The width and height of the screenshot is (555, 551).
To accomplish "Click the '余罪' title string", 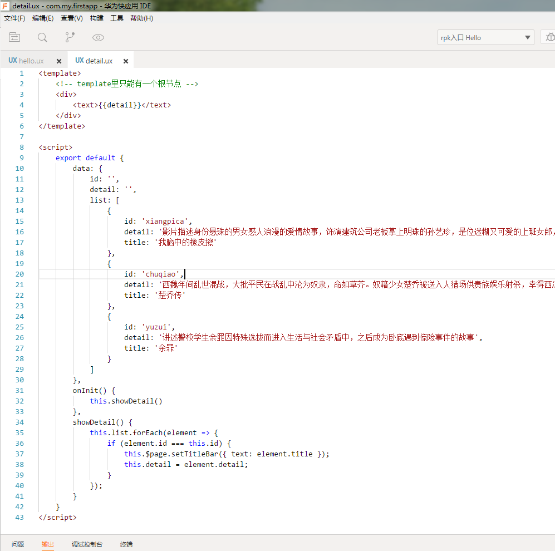I will (x=166, y=348).
